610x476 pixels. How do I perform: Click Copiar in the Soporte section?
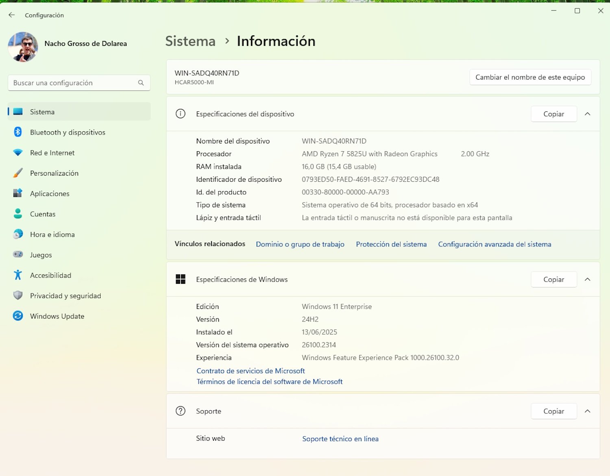[553, 411]
